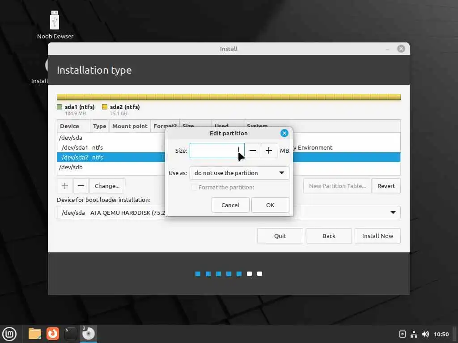Open the volume tray icon
The width and height of the screenshot is (458, 343).
[425, 334]
